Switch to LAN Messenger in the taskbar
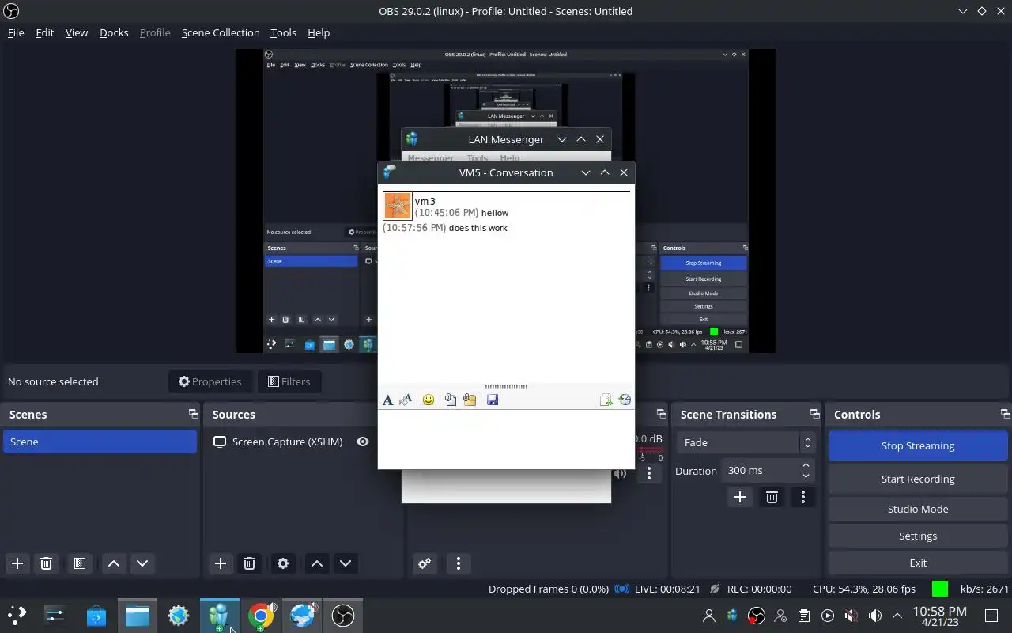 click(220, 615)
